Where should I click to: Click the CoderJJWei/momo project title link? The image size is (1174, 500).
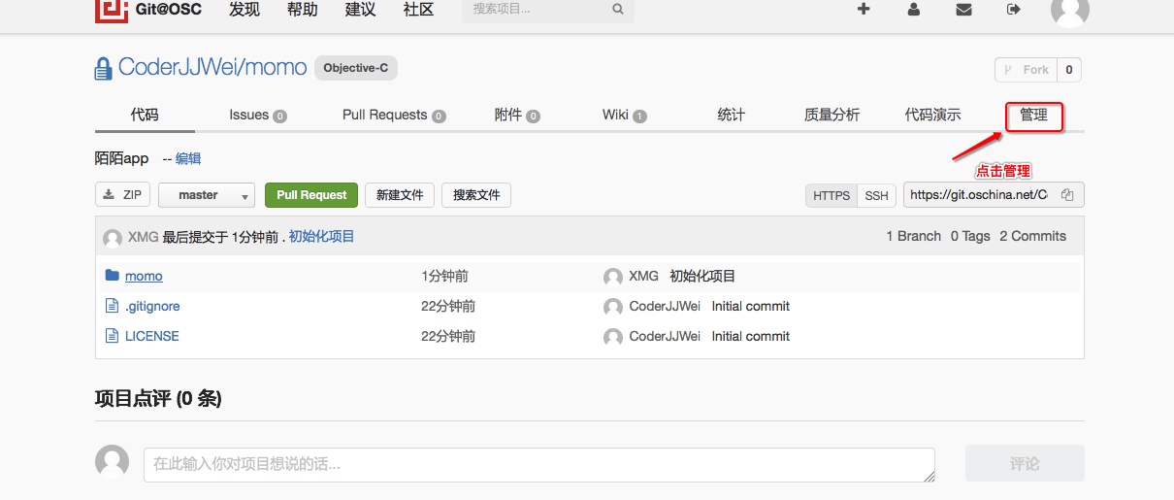pyautogui.click(x=212, y=67)
